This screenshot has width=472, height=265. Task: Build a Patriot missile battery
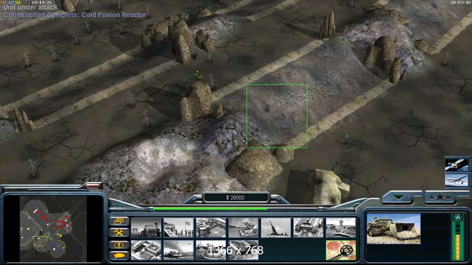tap(243, 228)
